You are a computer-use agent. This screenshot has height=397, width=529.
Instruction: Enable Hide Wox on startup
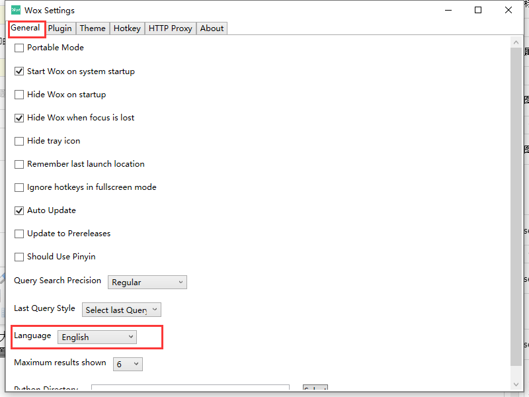point(19,95)
